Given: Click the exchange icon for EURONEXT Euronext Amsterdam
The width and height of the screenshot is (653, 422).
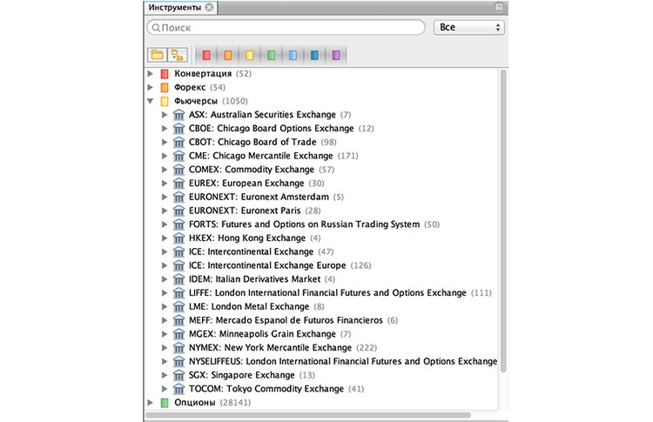Looking at the screenshot, I should [x=178, y=197].
